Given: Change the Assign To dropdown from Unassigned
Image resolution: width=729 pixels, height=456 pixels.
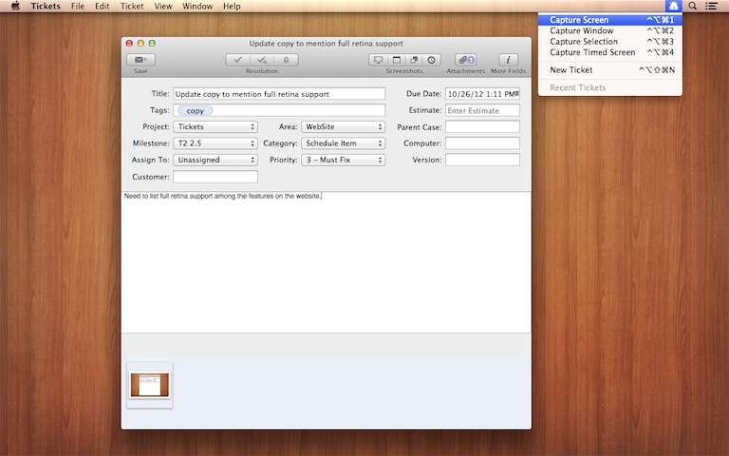Looking at the screenshot, I should tap(215, 161).
